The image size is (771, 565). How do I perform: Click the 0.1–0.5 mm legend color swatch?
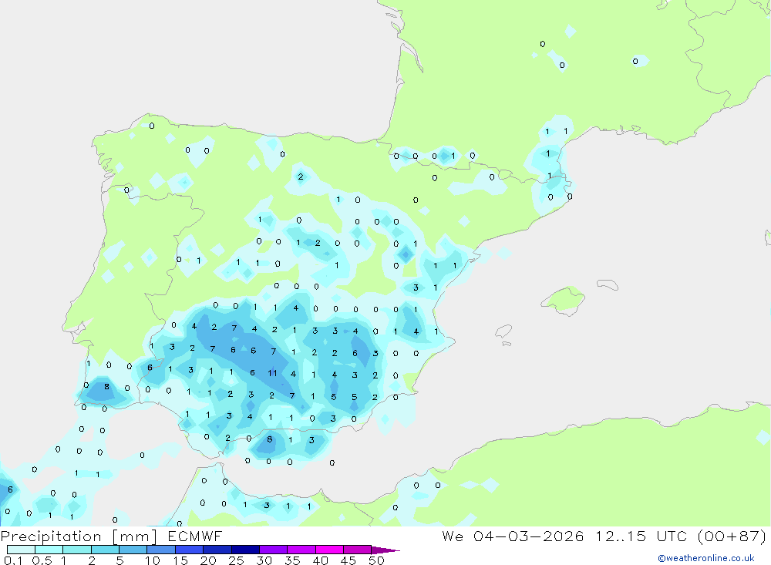(21, 550)
